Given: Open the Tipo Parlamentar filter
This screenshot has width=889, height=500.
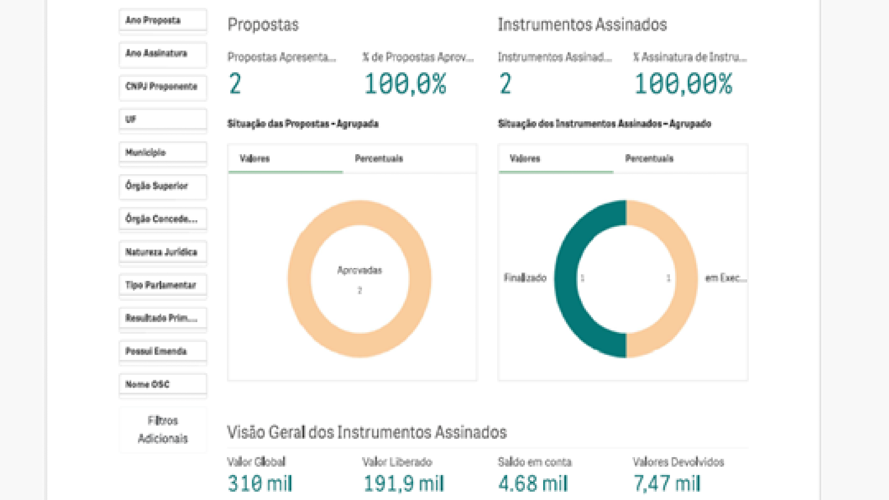Looking at the screenshot, I should click(162, 285).
